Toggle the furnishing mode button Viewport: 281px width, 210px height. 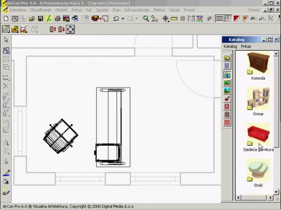click(x=14, y=29)
